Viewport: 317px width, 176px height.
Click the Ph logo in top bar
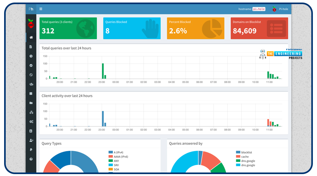coord(31,9)
